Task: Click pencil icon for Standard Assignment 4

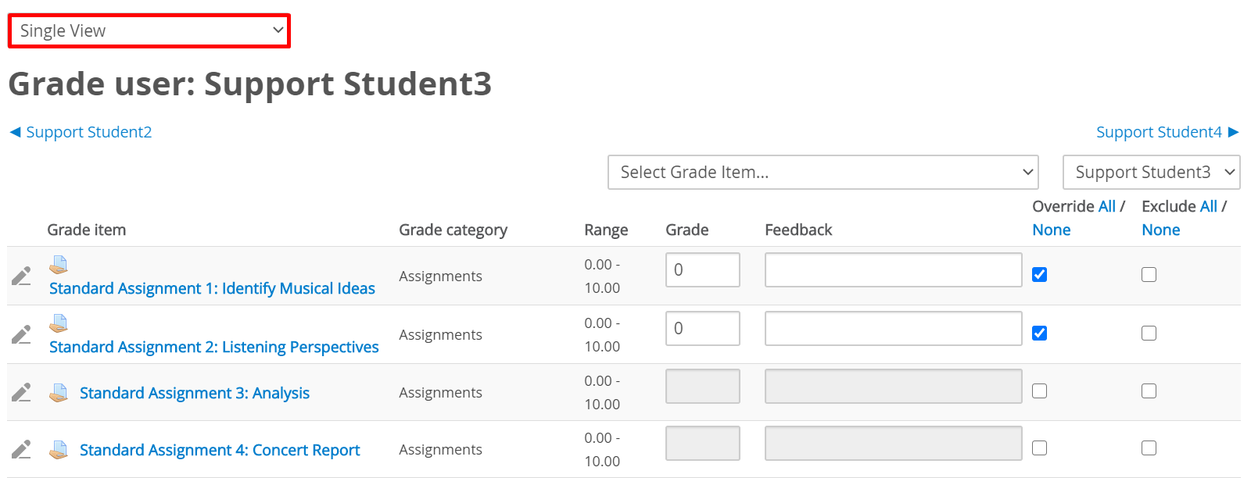Action: point(21,449)
